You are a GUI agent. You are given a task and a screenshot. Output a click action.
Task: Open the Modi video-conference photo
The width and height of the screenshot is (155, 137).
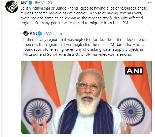coord(86,97)
